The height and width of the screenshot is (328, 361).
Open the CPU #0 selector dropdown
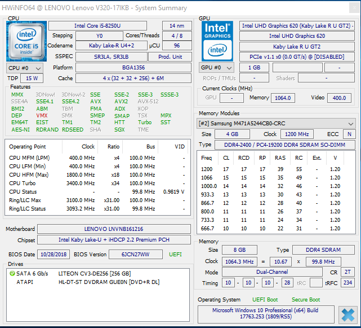click(x=24, y=68)
